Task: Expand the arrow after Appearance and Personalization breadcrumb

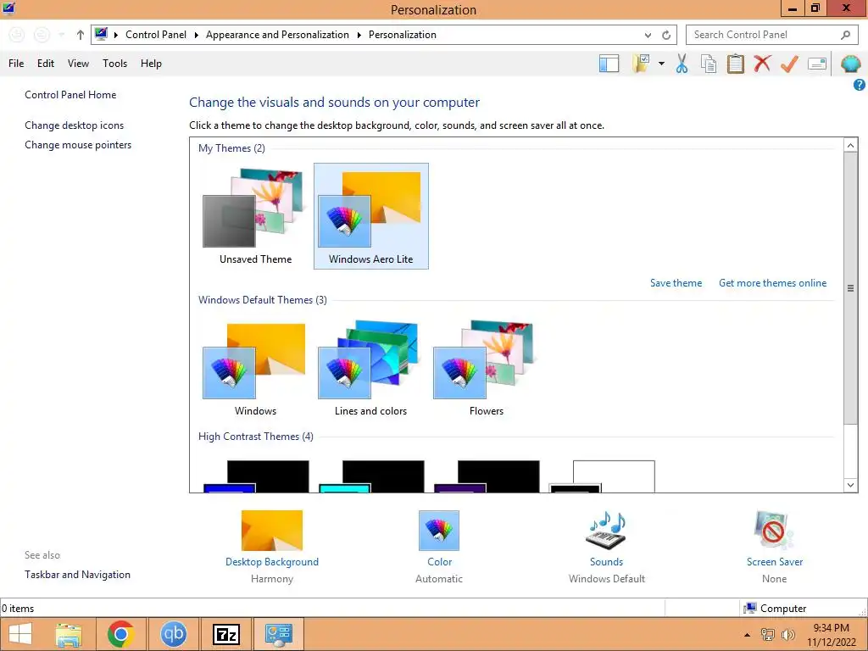Action: 359,35
